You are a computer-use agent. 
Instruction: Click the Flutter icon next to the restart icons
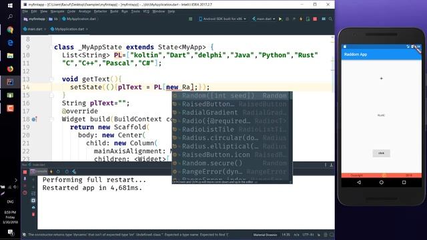tap(74, 172)
